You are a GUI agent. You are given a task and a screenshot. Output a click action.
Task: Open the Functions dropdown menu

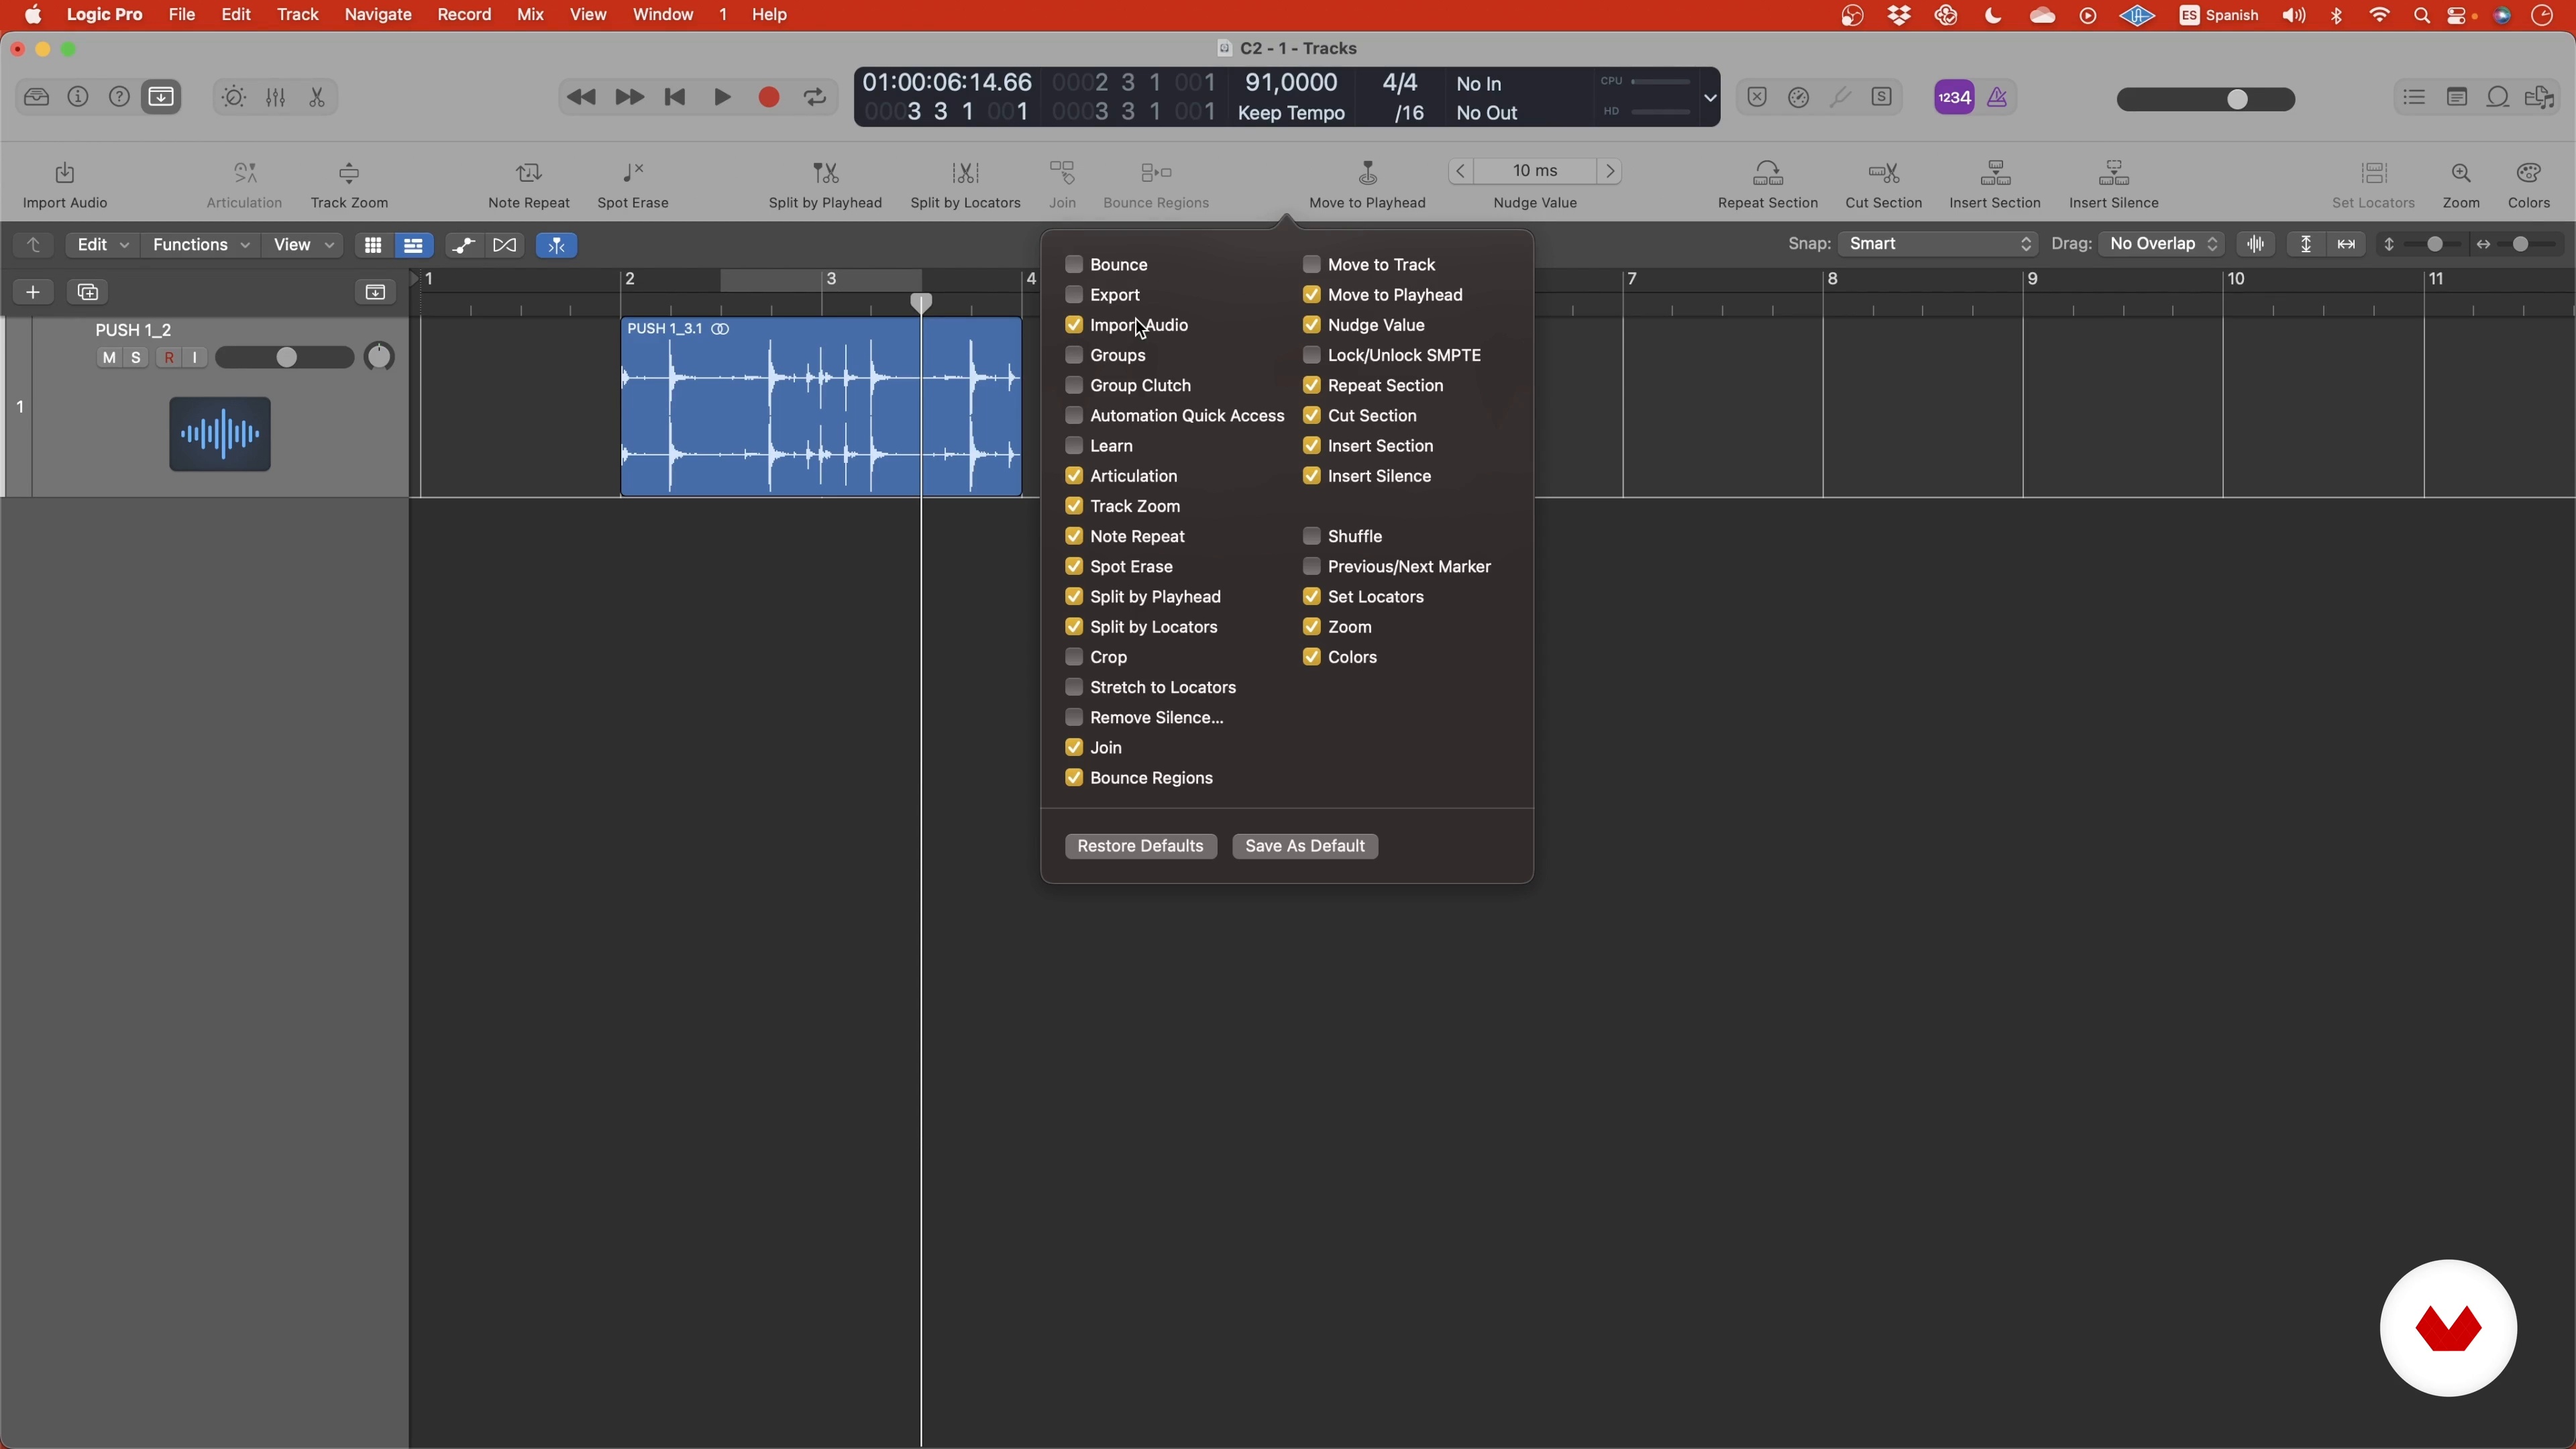click(200, 245)
